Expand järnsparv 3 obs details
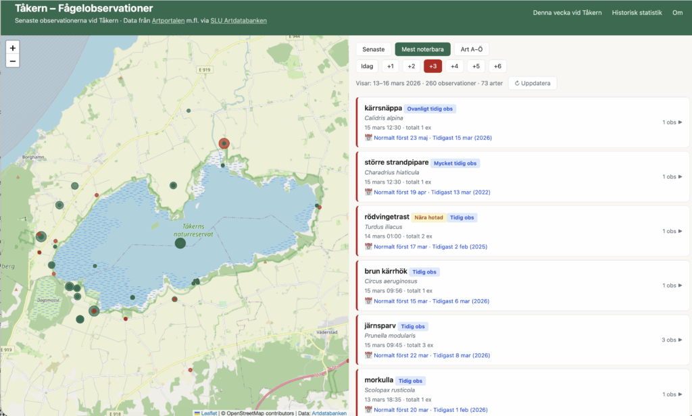The width and height of the screenshot is (692, 416). (x=672, y=340)
